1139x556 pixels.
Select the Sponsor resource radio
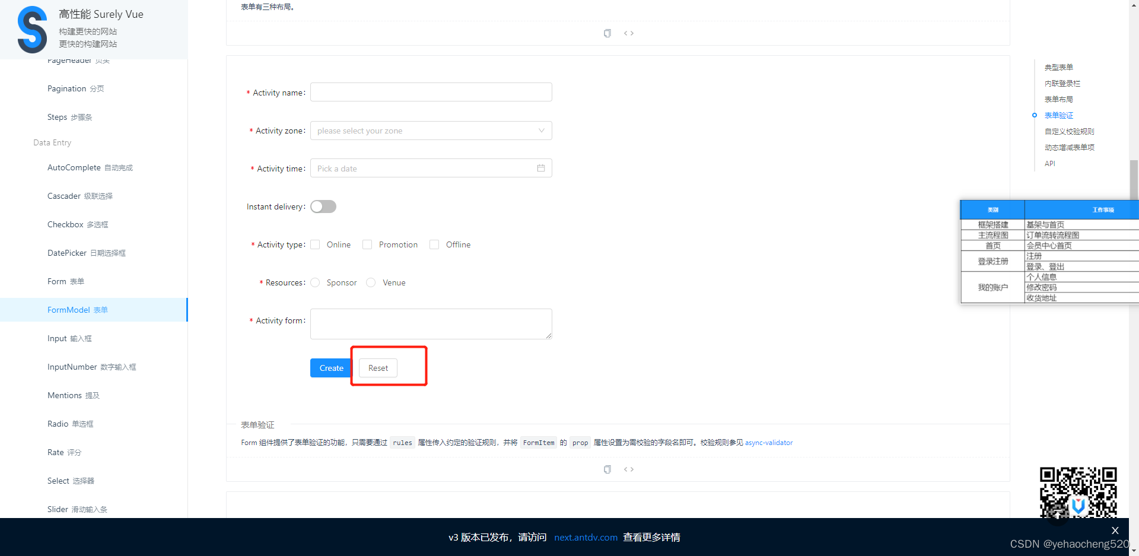(315, 282)
